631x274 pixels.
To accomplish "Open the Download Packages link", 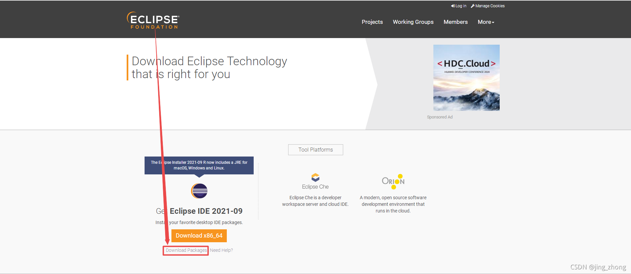I will click(x=186, y=251).
